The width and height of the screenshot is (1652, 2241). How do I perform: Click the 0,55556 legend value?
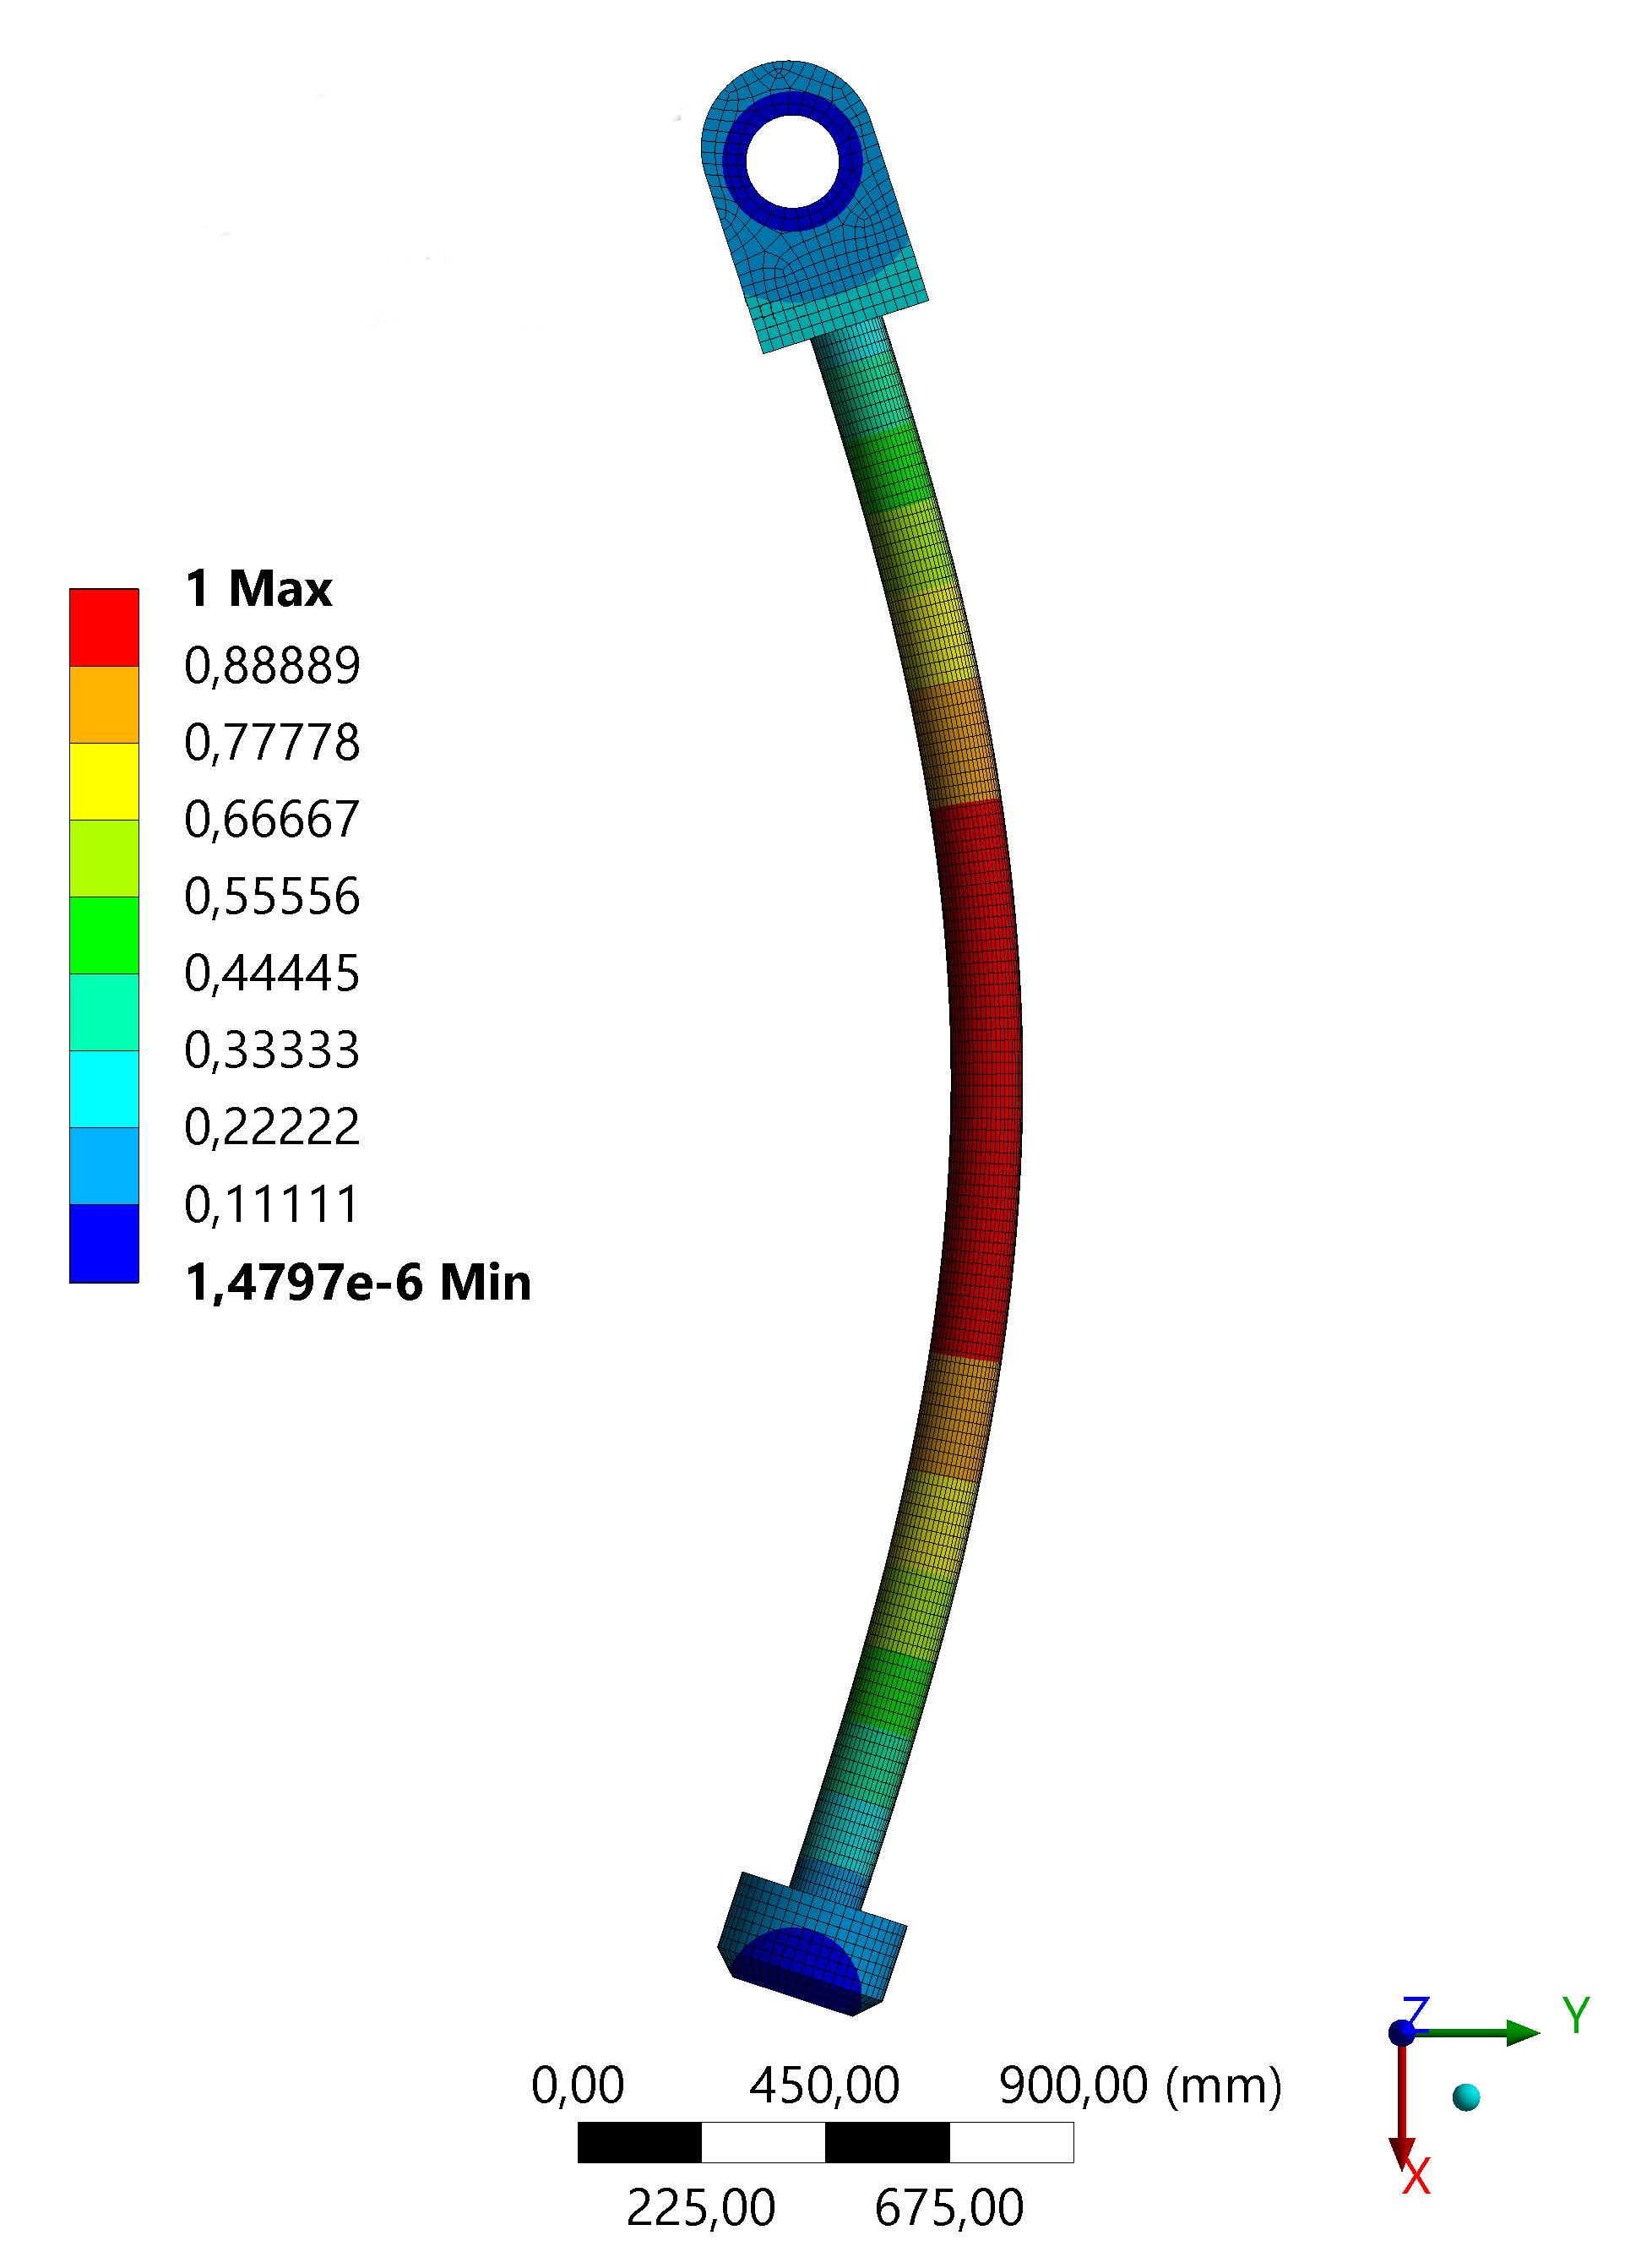coord(271,897)
